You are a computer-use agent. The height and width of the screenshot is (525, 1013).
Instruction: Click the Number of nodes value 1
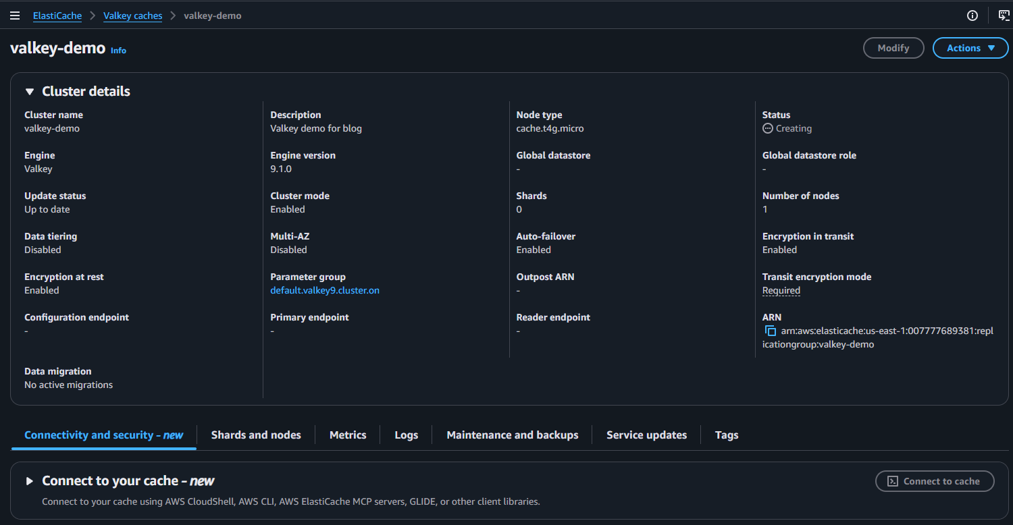tap(765, 209)
